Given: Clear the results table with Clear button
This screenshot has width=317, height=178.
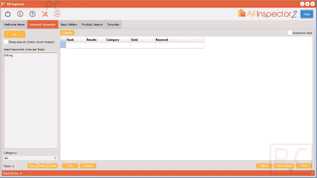Looking at the screenshot, I should [x=304, y=166].
